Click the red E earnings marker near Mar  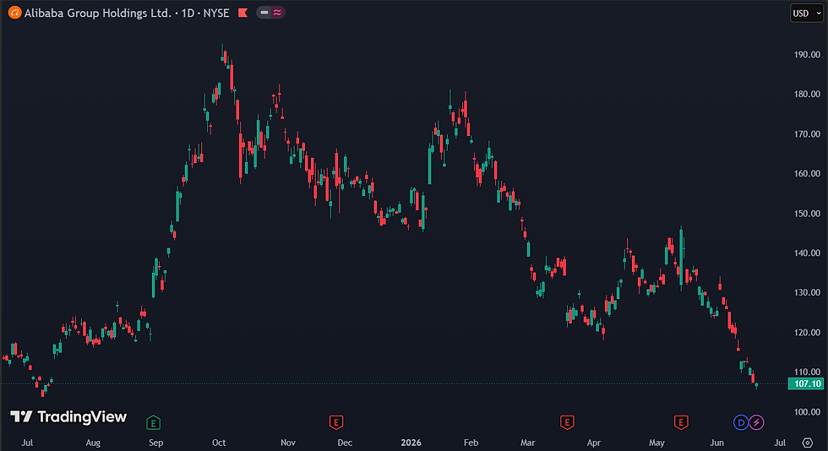(567, 422)
